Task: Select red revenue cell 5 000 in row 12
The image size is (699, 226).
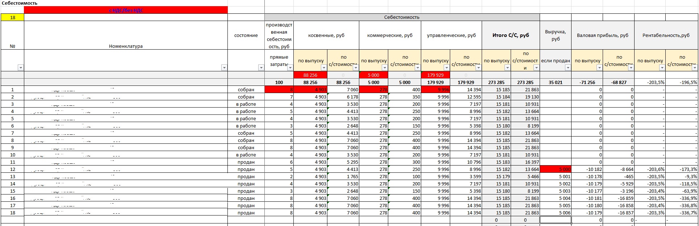Action: (x=555, y=169)
